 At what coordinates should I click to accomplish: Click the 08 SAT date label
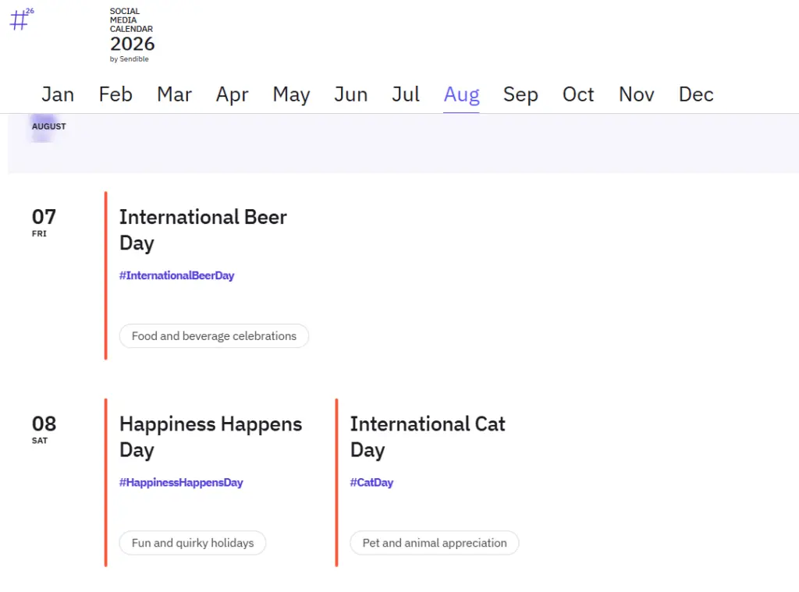point(44,429)
